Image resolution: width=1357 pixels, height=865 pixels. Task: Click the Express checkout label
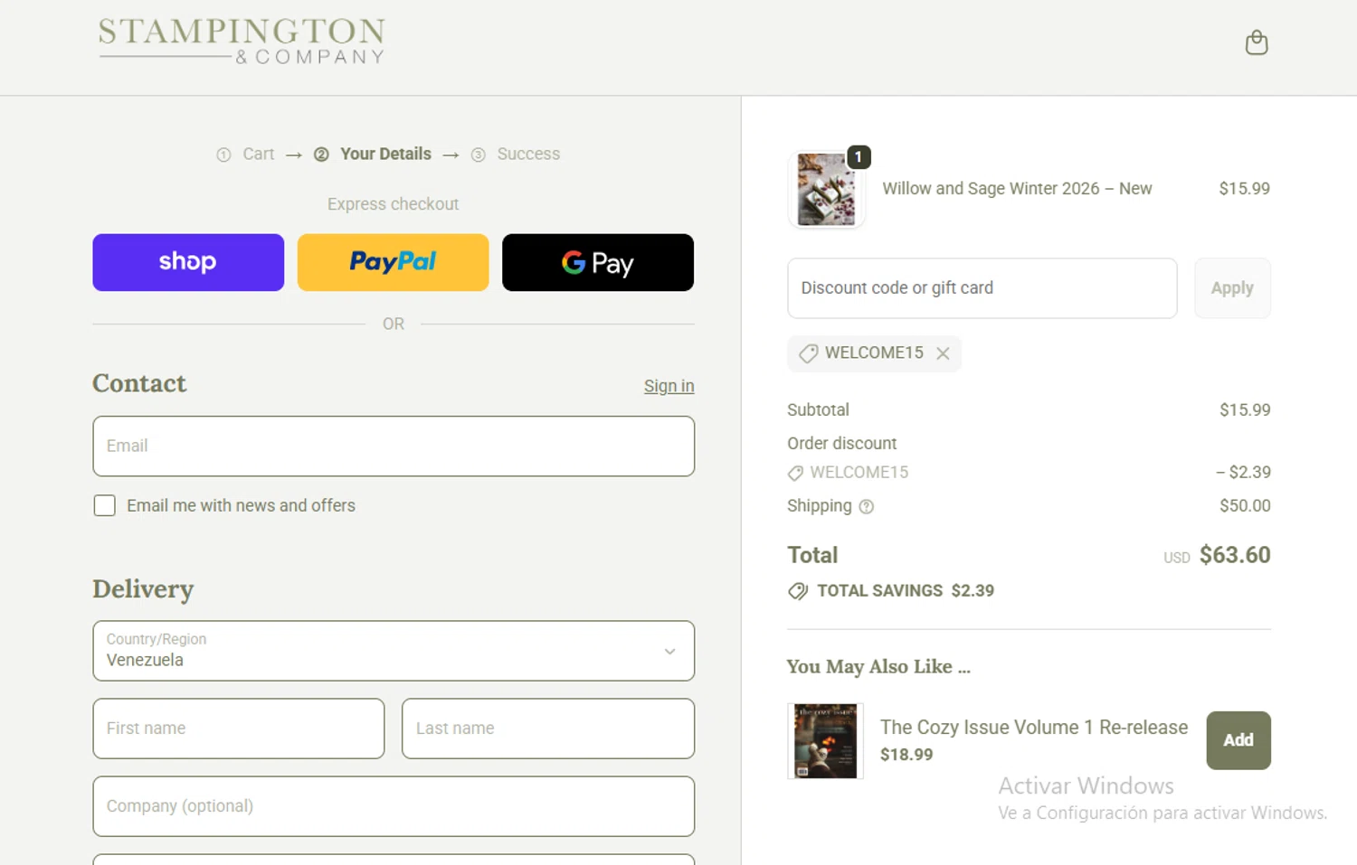point(393,204)
